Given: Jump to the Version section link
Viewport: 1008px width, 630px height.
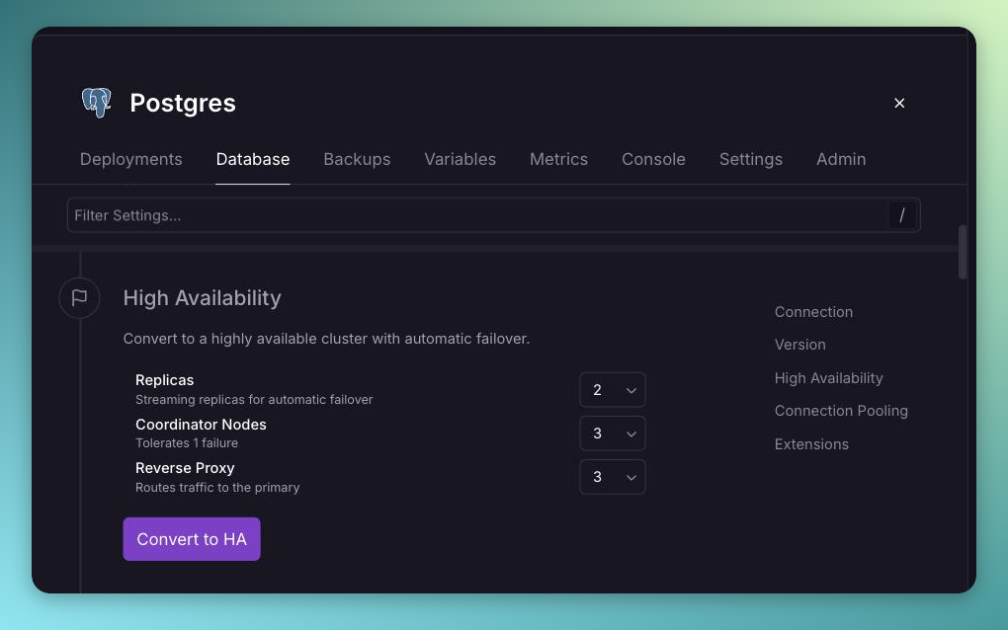Looking at the screenshot, I should (800, 345).
